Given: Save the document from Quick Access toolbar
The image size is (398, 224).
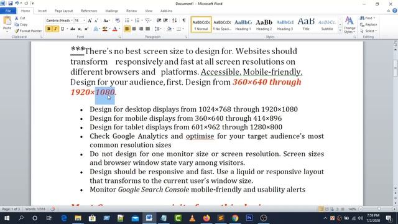Looking at the screenshot, I should coord(11,4).
